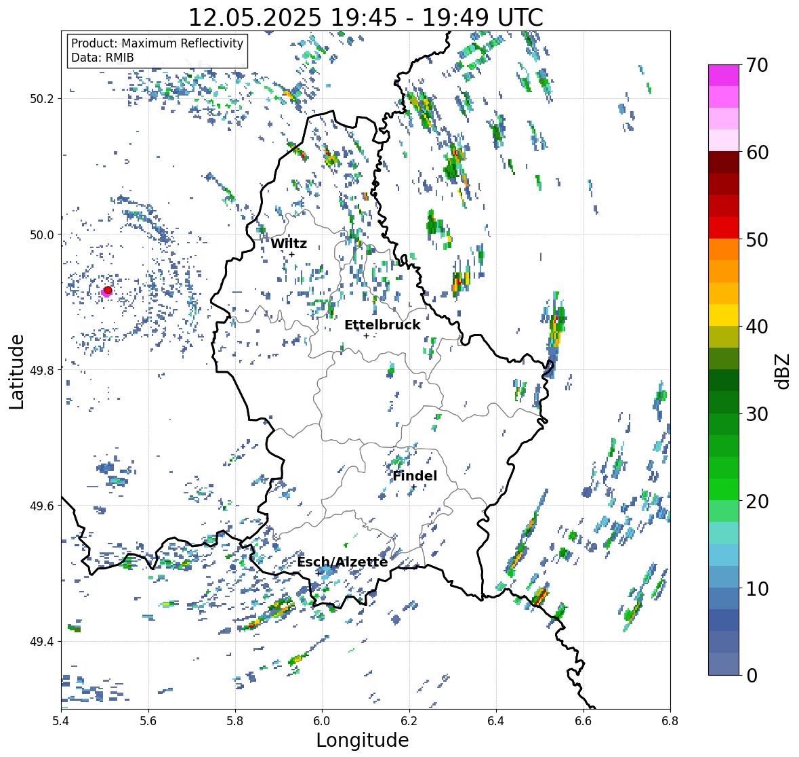This screenshot has height=757, width=799.
Task: Select the Ettelbruck city label
Action: tap(382, 325)
